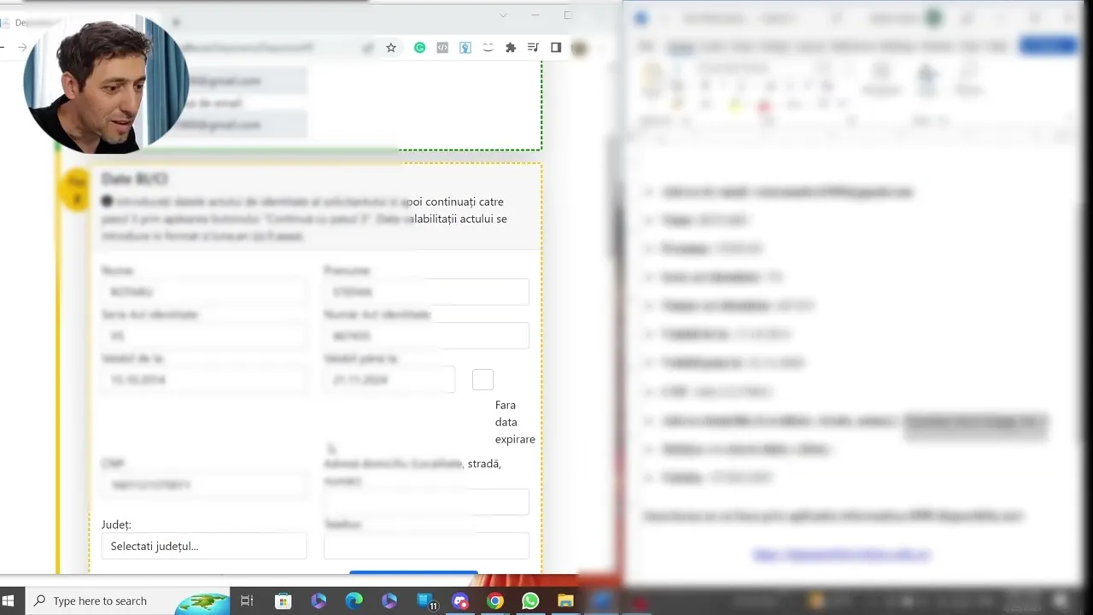Viewport: 1093px width, 615px height.
Task: Open the blue pen extension icon
Action: 465,48
